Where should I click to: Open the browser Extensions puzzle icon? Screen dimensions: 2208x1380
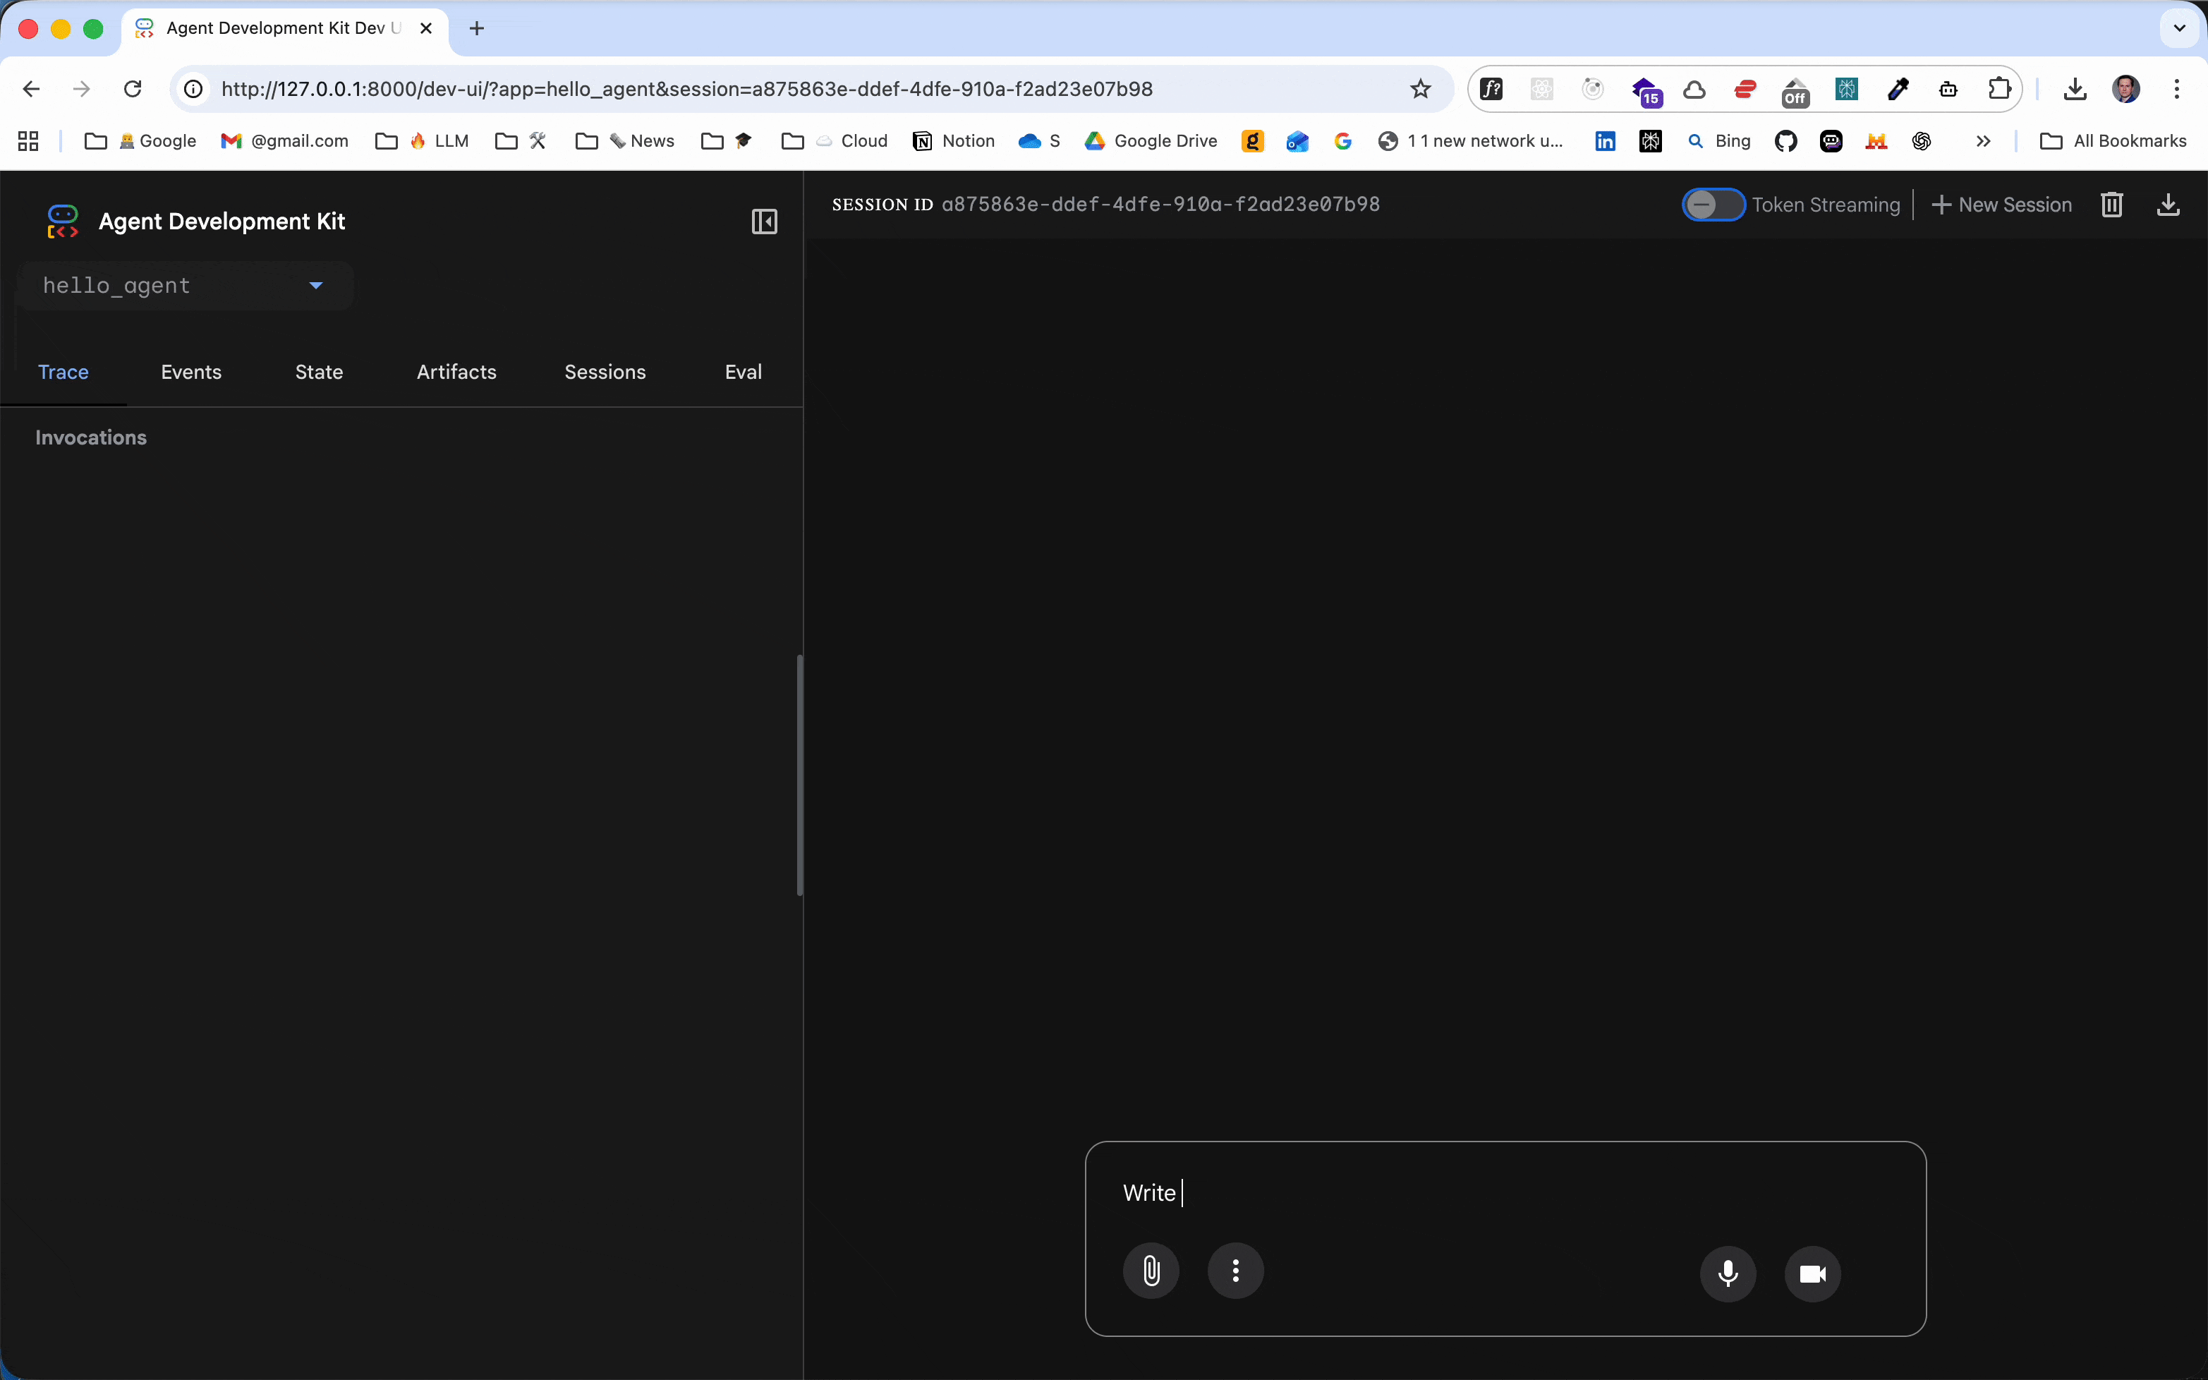pyautogui.click(x=1998, y=88)
